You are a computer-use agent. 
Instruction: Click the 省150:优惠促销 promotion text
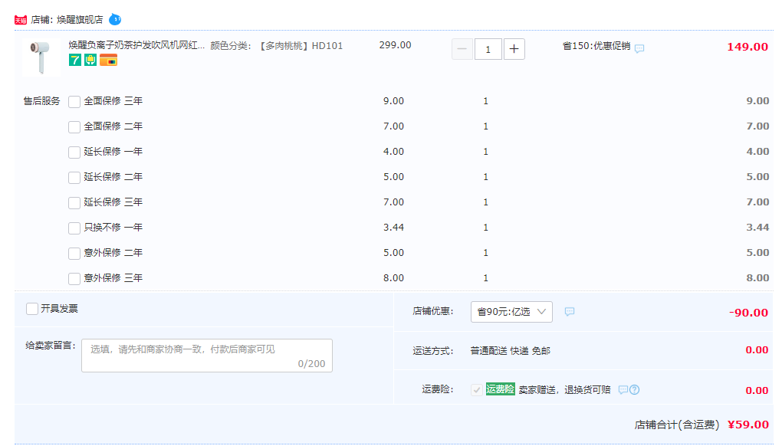click(596, 46)
